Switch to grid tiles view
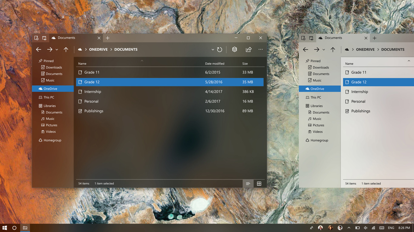 point(259,184)
